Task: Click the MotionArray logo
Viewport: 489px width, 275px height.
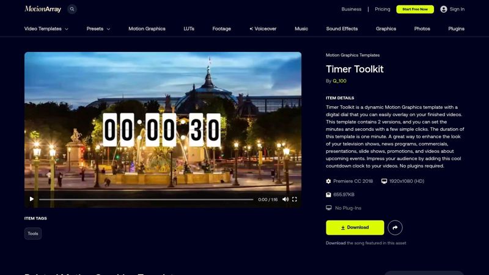Action: pyautogui.click(x=42, y=9)
